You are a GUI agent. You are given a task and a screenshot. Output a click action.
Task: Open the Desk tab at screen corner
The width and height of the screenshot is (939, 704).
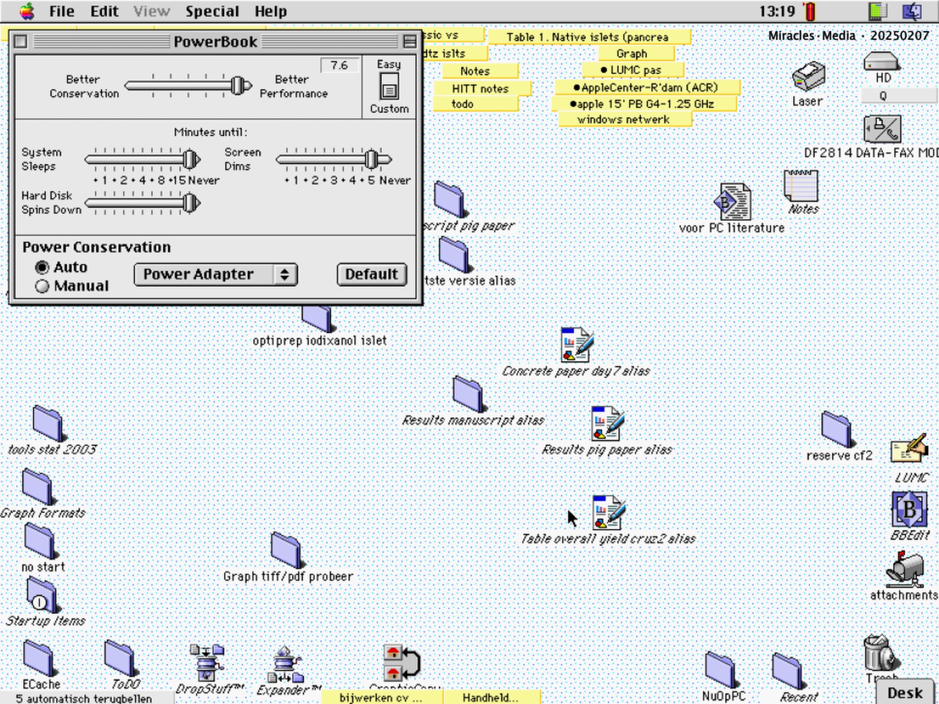(x=904, y=693)
